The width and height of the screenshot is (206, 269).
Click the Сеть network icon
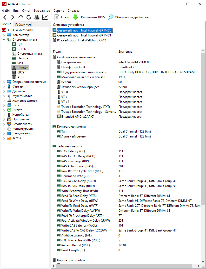click(9, 105)
